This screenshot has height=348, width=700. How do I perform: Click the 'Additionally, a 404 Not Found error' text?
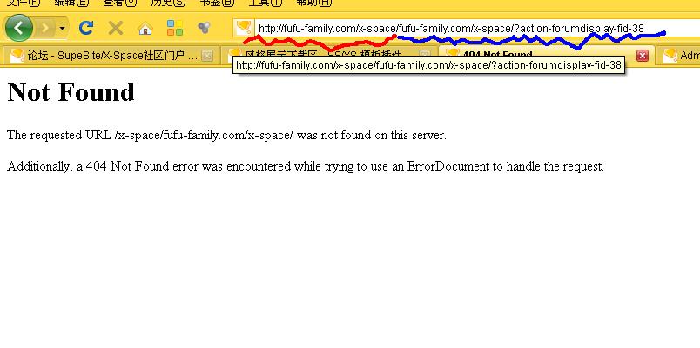(x=306, y=166)
